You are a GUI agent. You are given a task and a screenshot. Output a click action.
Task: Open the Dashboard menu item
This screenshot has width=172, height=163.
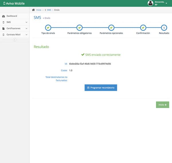(x=12, y=16)
